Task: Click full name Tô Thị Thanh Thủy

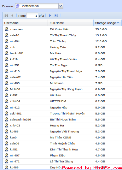Action: pos(63,35)
